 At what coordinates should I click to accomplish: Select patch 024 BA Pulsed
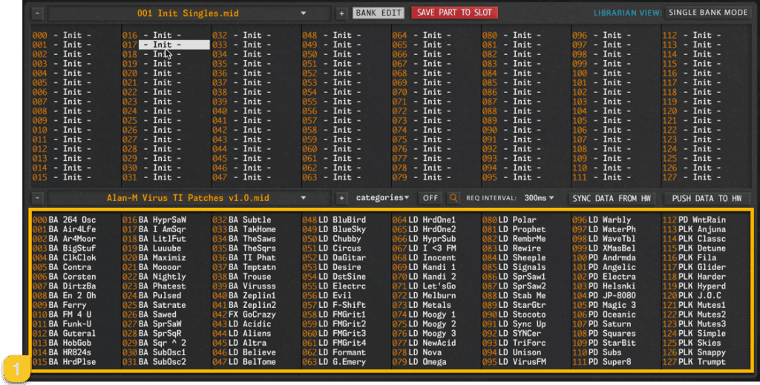[151, 295]
